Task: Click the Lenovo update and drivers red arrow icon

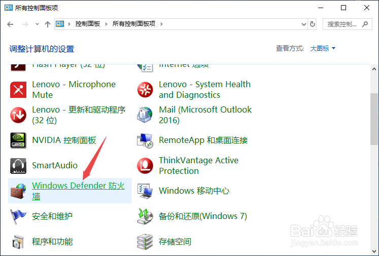Action: [18, 115]
